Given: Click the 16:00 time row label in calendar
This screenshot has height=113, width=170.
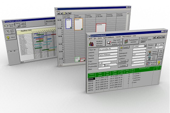Looking at the screenshot, I should click(x=59, y=20).
